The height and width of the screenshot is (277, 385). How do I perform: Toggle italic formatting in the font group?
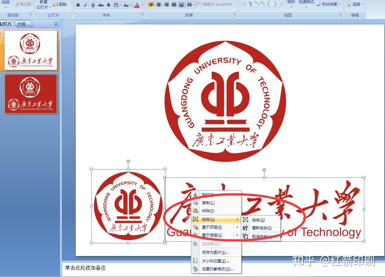tap(85, 5)
